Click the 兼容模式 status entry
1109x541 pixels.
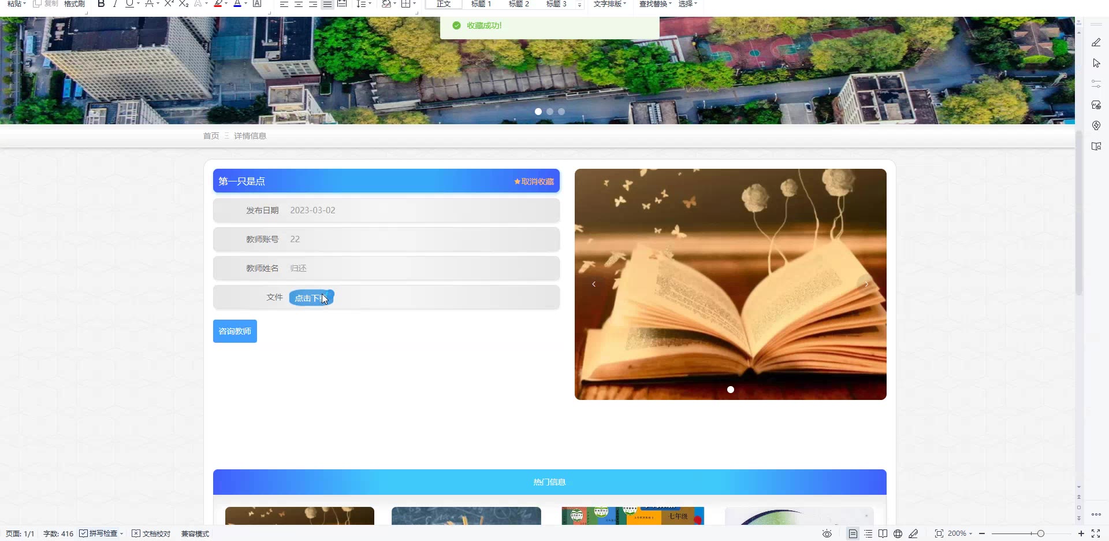pyautogui.click(x=195, y=533)
